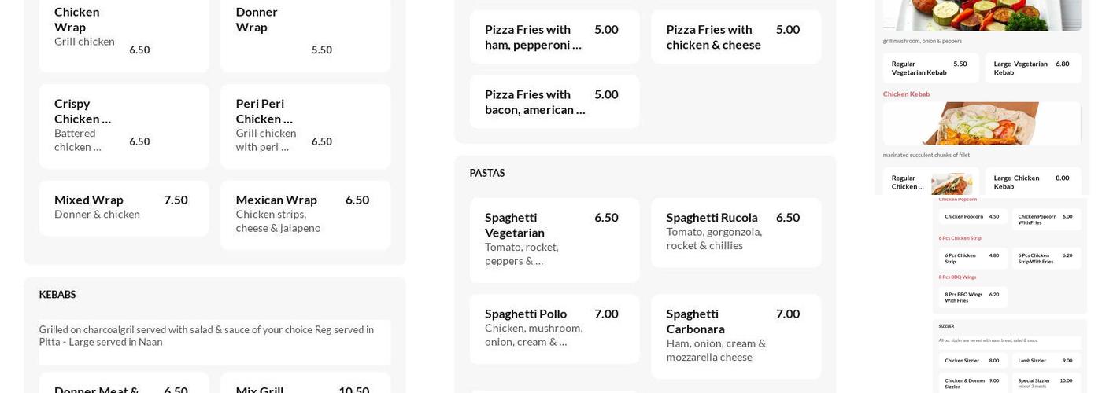
Task: Select Crispy Chicken wrap card
Action: pos(124,127)
